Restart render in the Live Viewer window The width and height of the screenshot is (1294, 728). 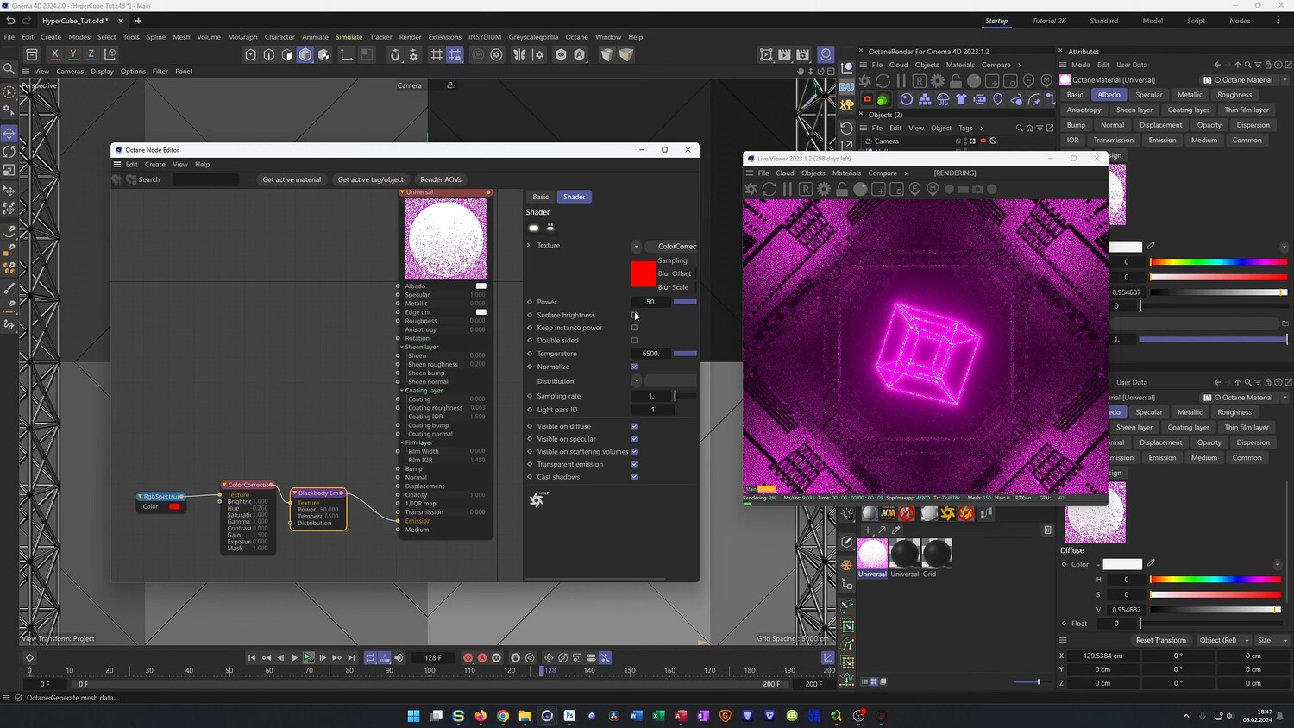pos(769,189)
